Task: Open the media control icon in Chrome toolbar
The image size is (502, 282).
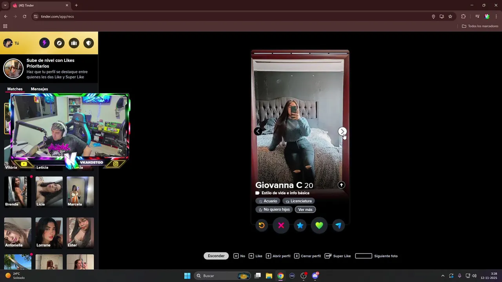Action: pyautogui.click(x=477, y=16)
